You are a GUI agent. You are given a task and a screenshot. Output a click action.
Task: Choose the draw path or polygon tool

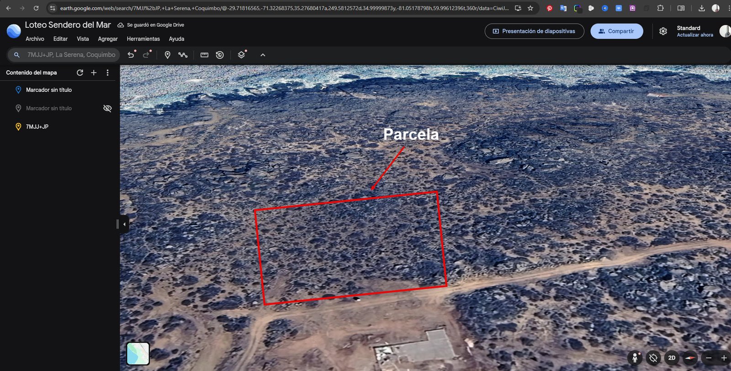[x=183, y=55]
